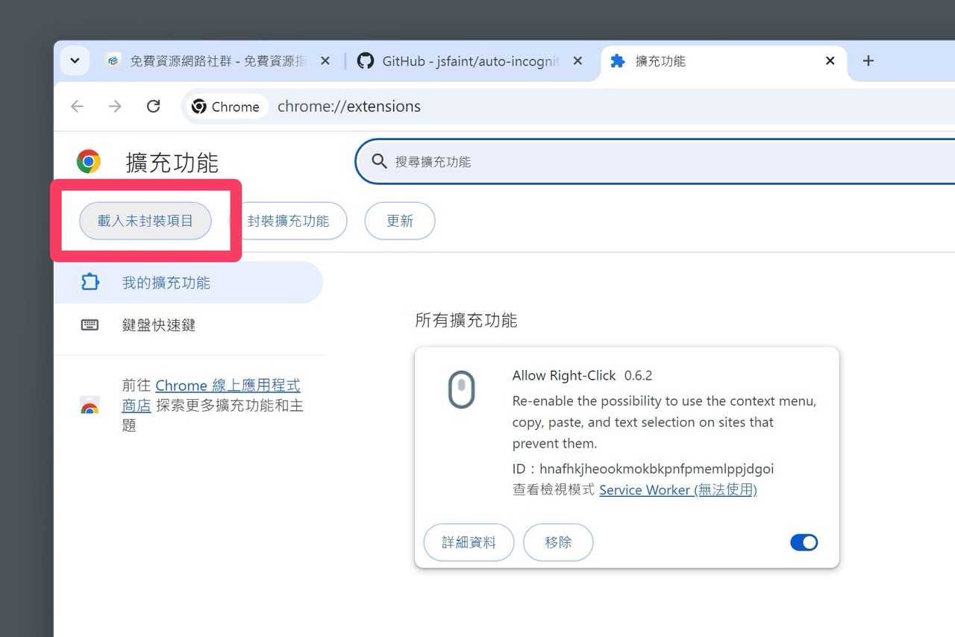Click the 更新 button
Screen dimensions: 955x637
pyautogui.click(x=400, y=221)
